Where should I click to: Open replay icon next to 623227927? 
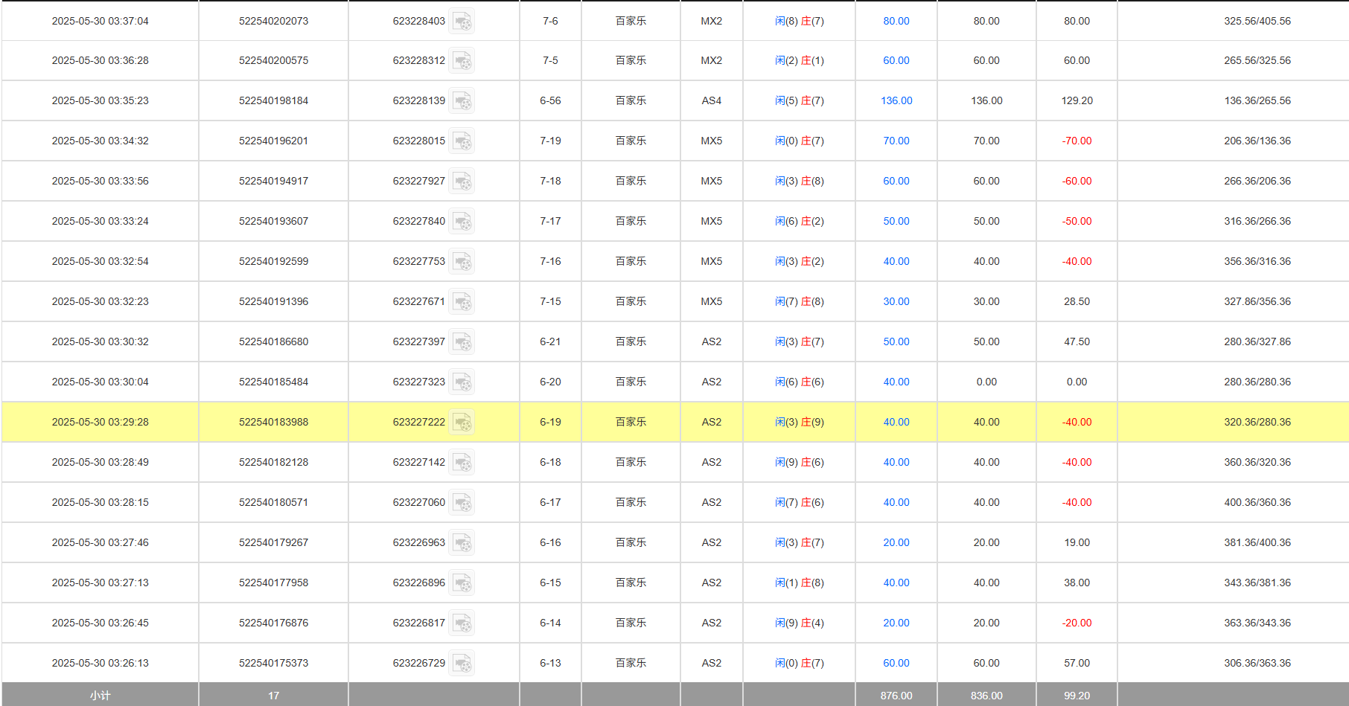462,182
